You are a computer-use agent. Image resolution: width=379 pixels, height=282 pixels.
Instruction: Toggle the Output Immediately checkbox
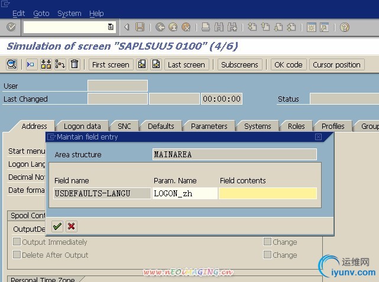(17, 241)
